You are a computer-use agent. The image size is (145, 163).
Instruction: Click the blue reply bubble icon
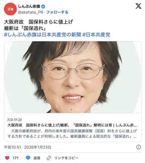(x=28, y=158)
